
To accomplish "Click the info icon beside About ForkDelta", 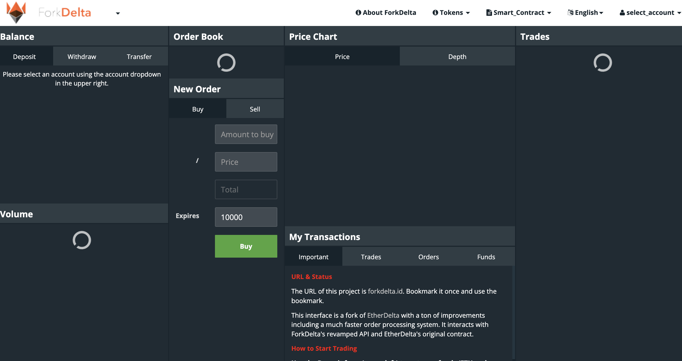I will click(358, 13).
